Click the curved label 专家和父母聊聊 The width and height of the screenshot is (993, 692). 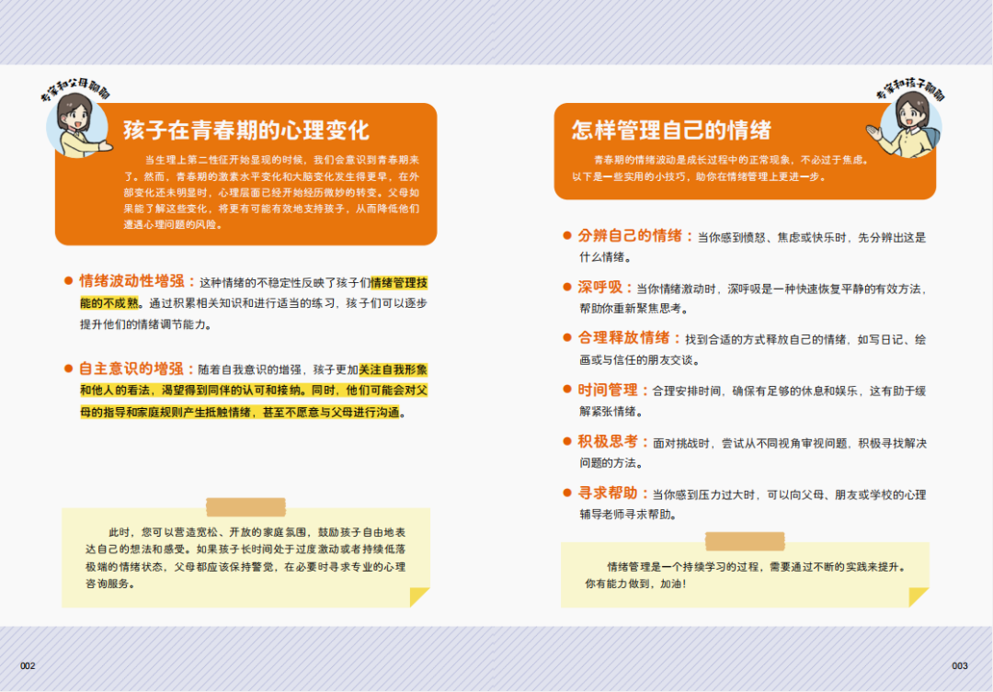74,90
